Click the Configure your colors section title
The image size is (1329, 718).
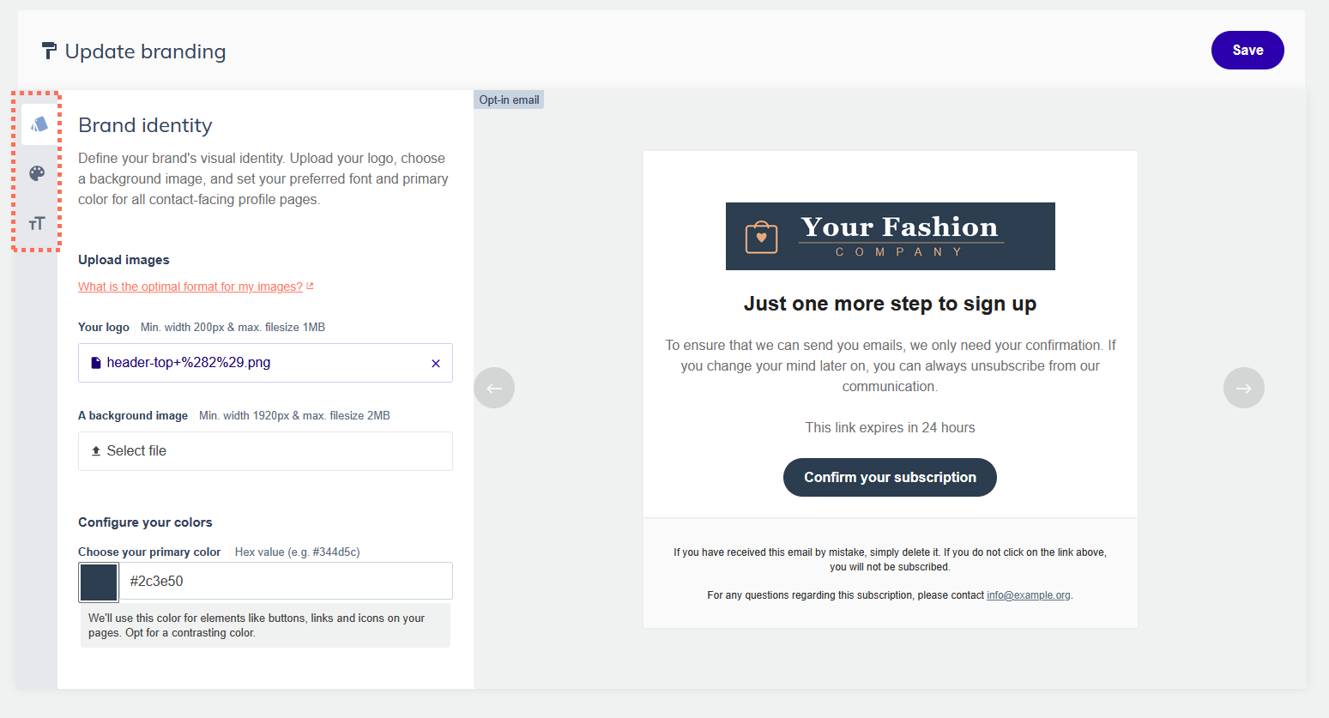(145, 522)
